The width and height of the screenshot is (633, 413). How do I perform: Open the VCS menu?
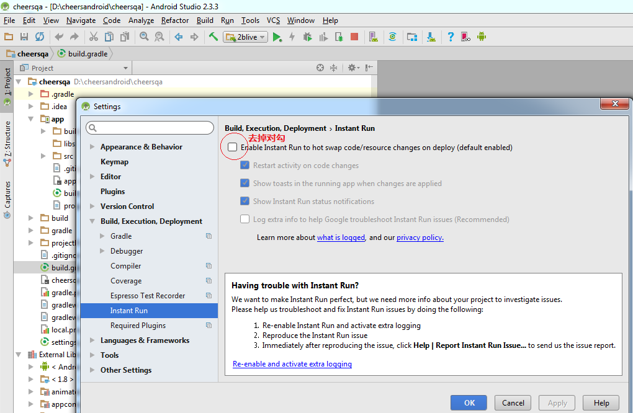(x=273, y=20)
